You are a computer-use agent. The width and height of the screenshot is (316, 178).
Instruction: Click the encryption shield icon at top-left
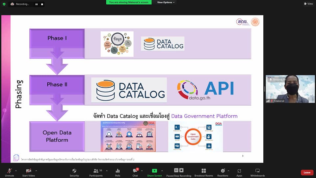point(4,4)
